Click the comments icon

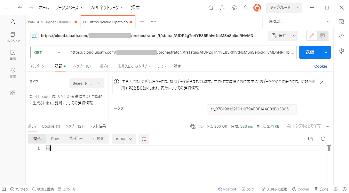pyautogui.click(x=322, y=36)
